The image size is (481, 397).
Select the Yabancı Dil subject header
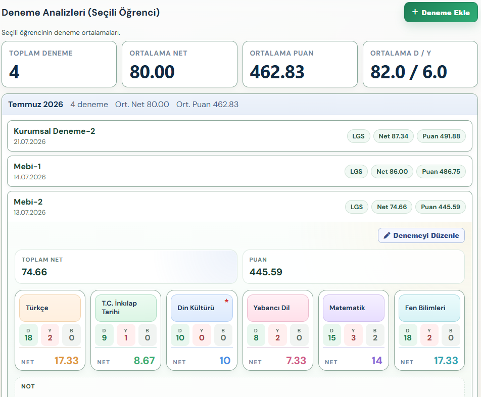(277, 308)
